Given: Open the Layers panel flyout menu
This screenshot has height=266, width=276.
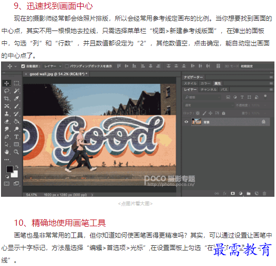Looking at the screenshot, I should [x=271, y=89].
